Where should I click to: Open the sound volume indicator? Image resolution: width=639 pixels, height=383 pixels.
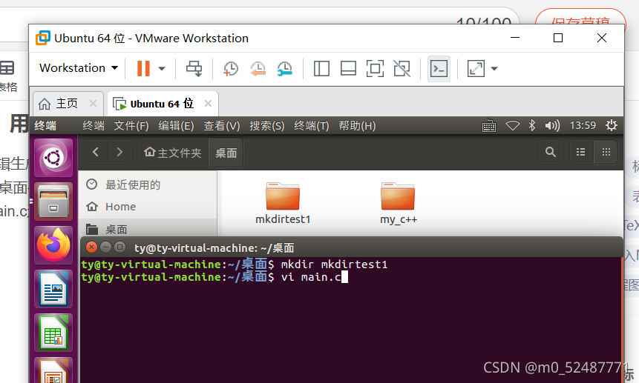point(552,126)
